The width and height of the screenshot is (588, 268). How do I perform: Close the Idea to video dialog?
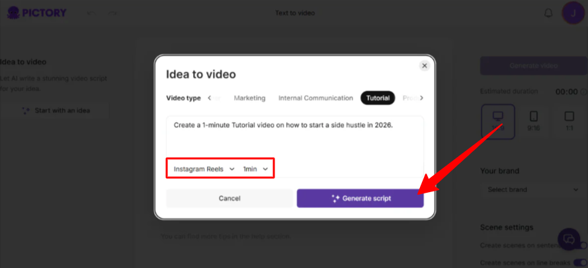click(425, 66)
